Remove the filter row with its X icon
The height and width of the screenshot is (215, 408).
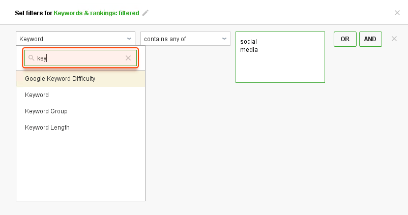pos(394,39)
